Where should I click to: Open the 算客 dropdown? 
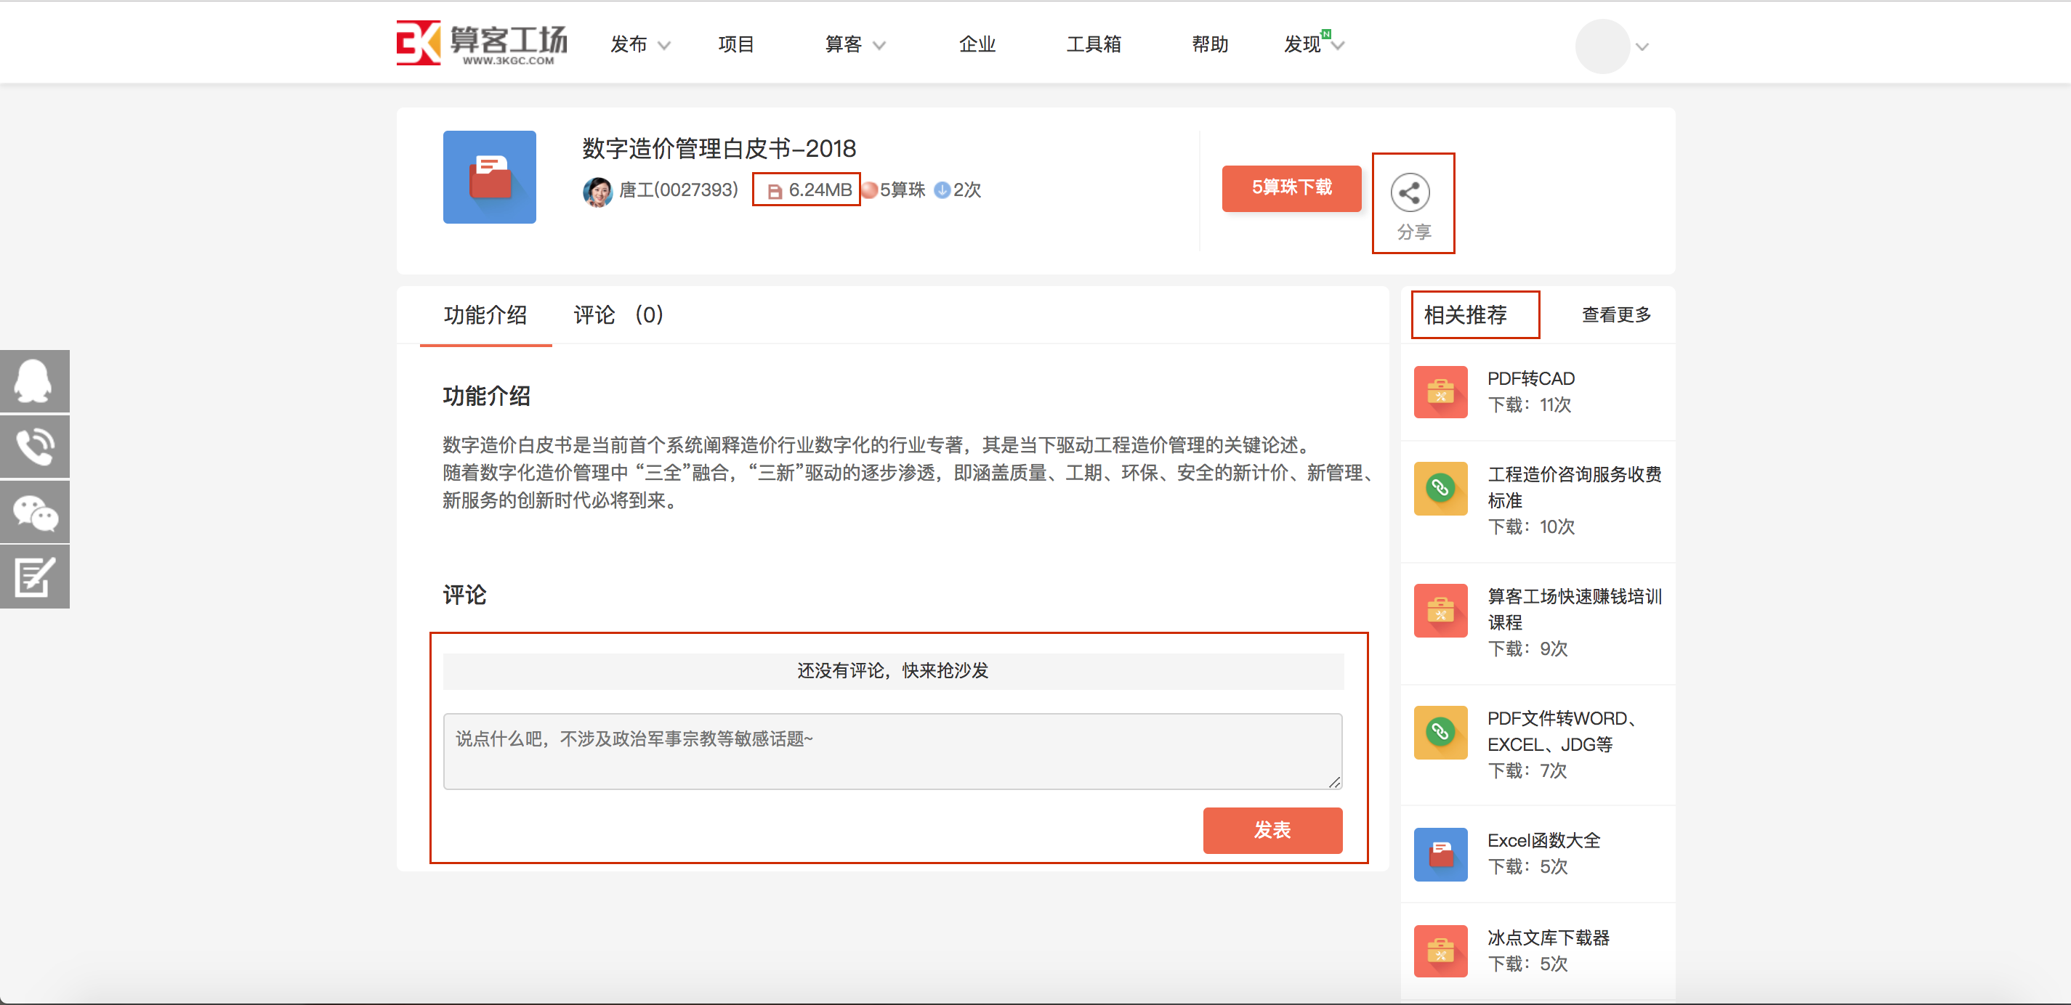tap(852, 44)
